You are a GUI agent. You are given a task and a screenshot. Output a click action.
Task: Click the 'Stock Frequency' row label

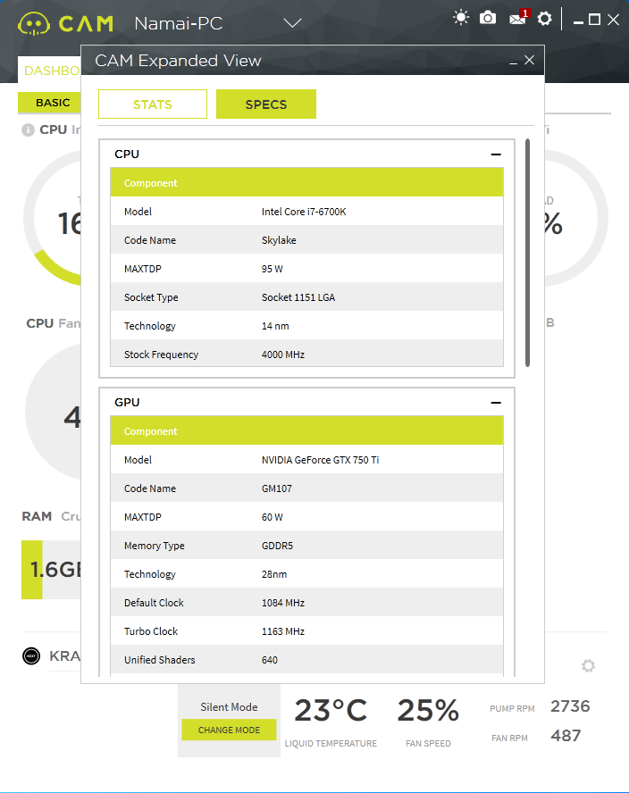pos(161,355)
